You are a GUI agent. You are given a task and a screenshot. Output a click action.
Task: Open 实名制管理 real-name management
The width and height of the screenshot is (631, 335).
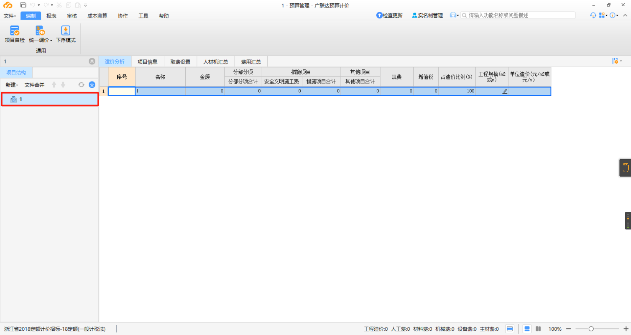(x=427, y=15)
